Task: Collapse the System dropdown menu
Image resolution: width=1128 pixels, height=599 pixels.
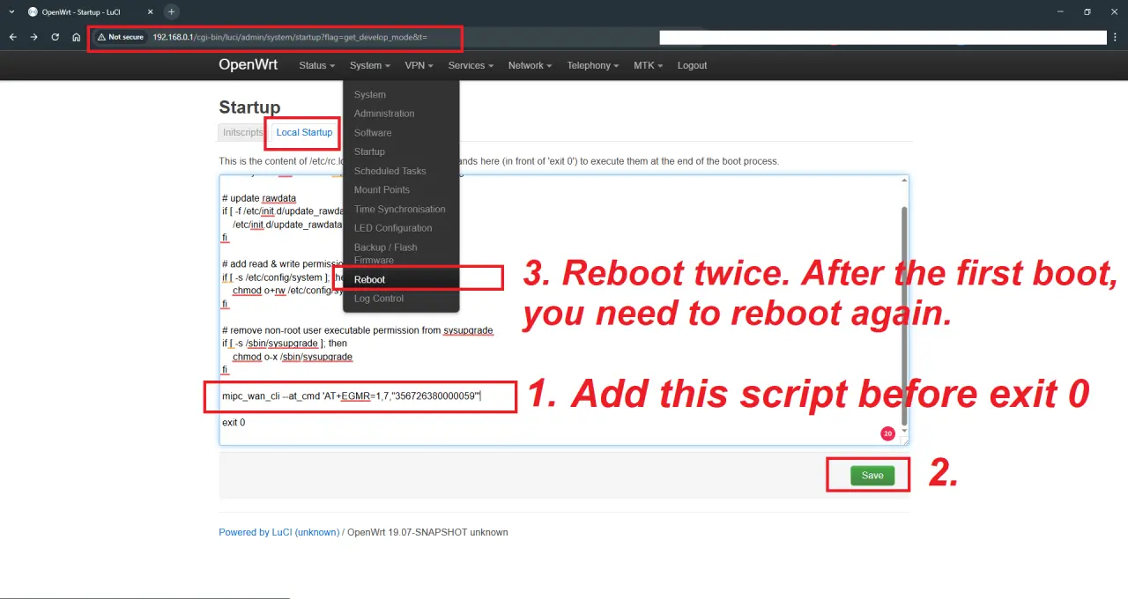Action: click(370, 65)
